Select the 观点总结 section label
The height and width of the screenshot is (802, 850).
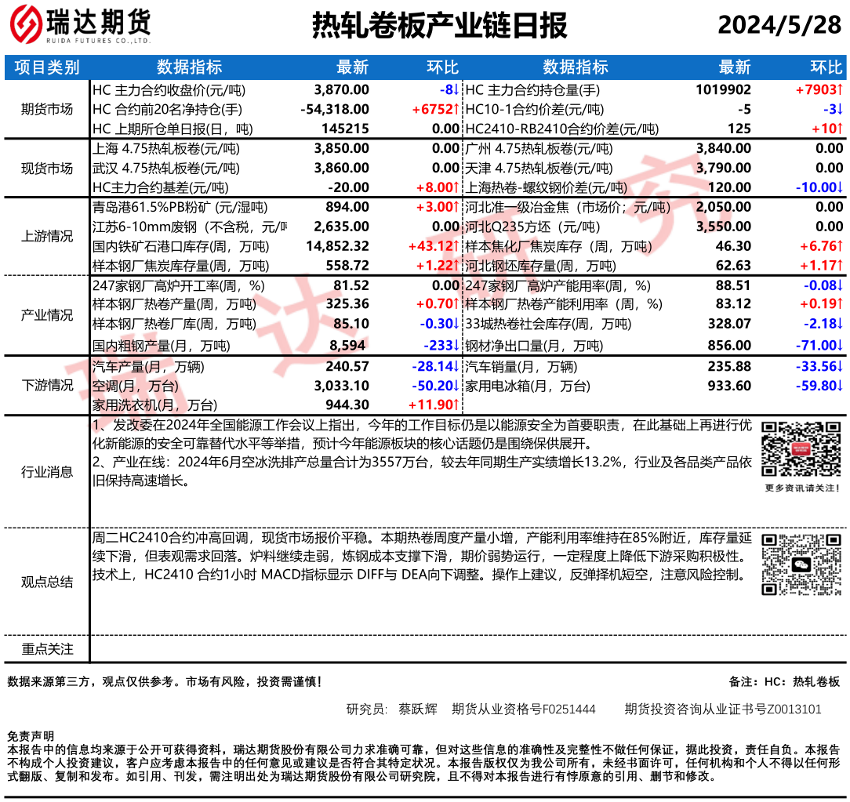click(47, 582)
